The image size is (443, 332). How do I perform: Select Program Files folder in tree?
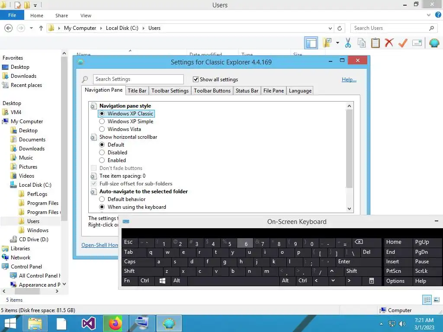pyautogui.click(x=43, y=203)
